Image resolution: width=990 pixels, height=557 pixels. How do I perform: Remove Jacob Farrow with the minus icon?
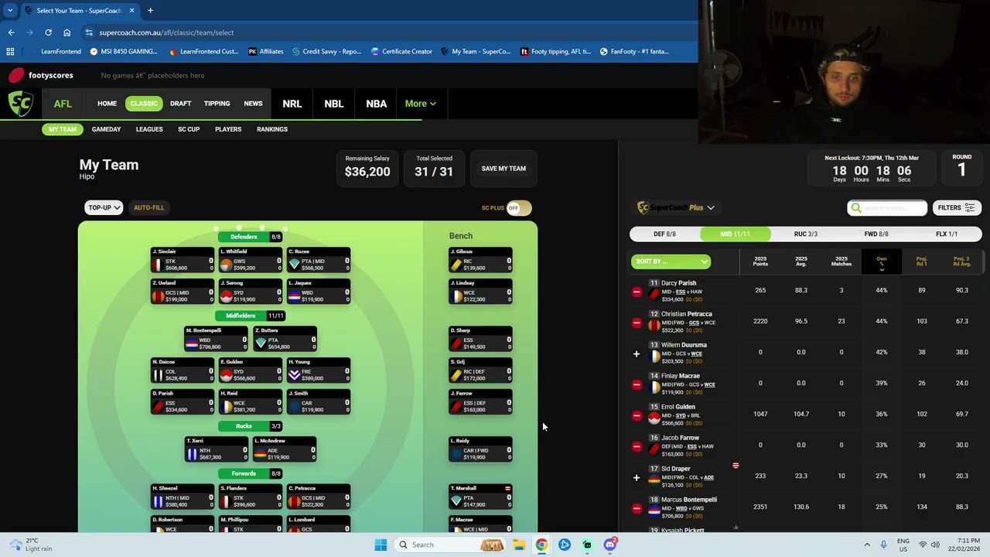point(637,446)
